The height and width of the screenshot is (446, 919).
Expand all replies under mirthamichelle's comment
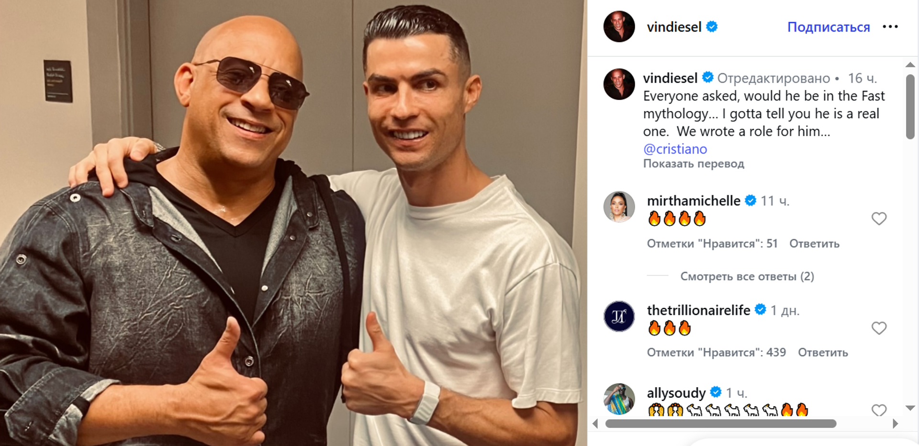point(747,277)
